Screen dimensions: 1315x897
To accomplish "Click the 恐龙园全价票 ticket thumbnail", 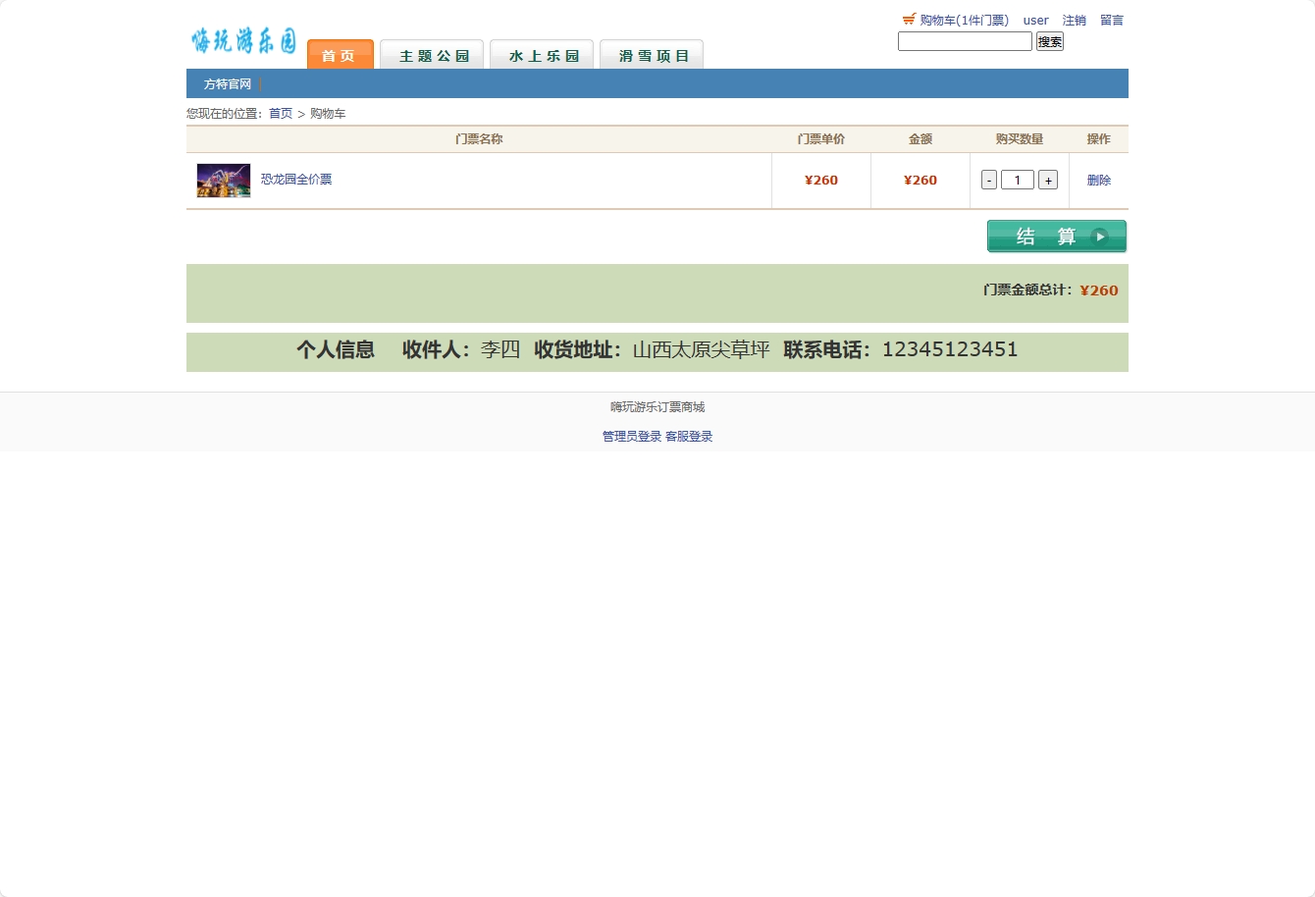I will [x=224, y=181].
